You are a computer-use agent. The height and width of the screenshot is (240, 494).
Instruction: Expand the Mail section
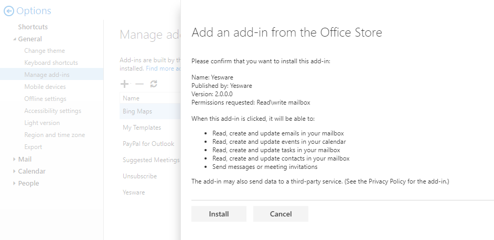pos(15,159)
